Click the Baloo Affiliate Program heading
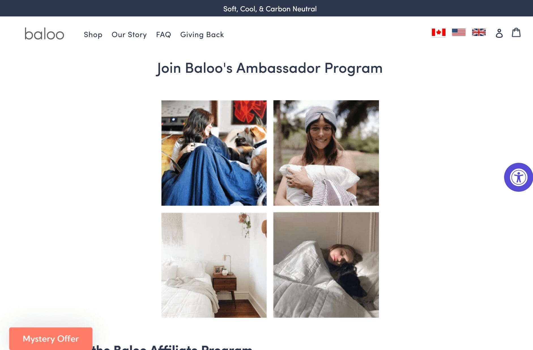The width and height of the screenshot is (533, 350). point(172,347)
